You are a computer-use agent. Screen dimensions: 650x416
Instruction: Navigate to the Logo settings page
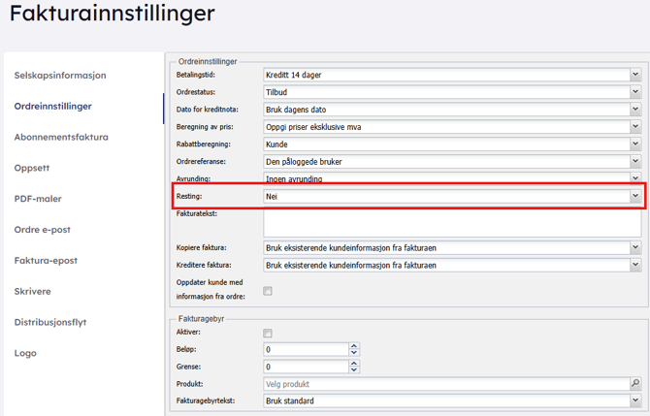pyautogui.click(x=25, y=353)
